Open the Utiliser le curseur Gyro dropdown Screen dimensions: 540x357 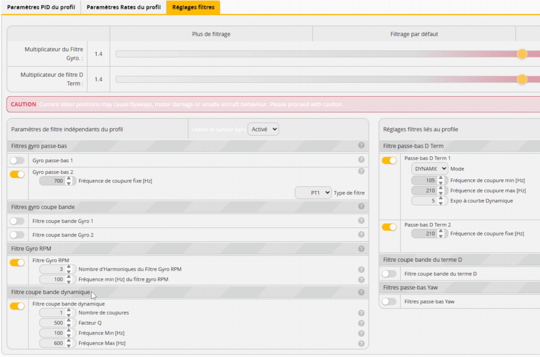click(263, 129)
